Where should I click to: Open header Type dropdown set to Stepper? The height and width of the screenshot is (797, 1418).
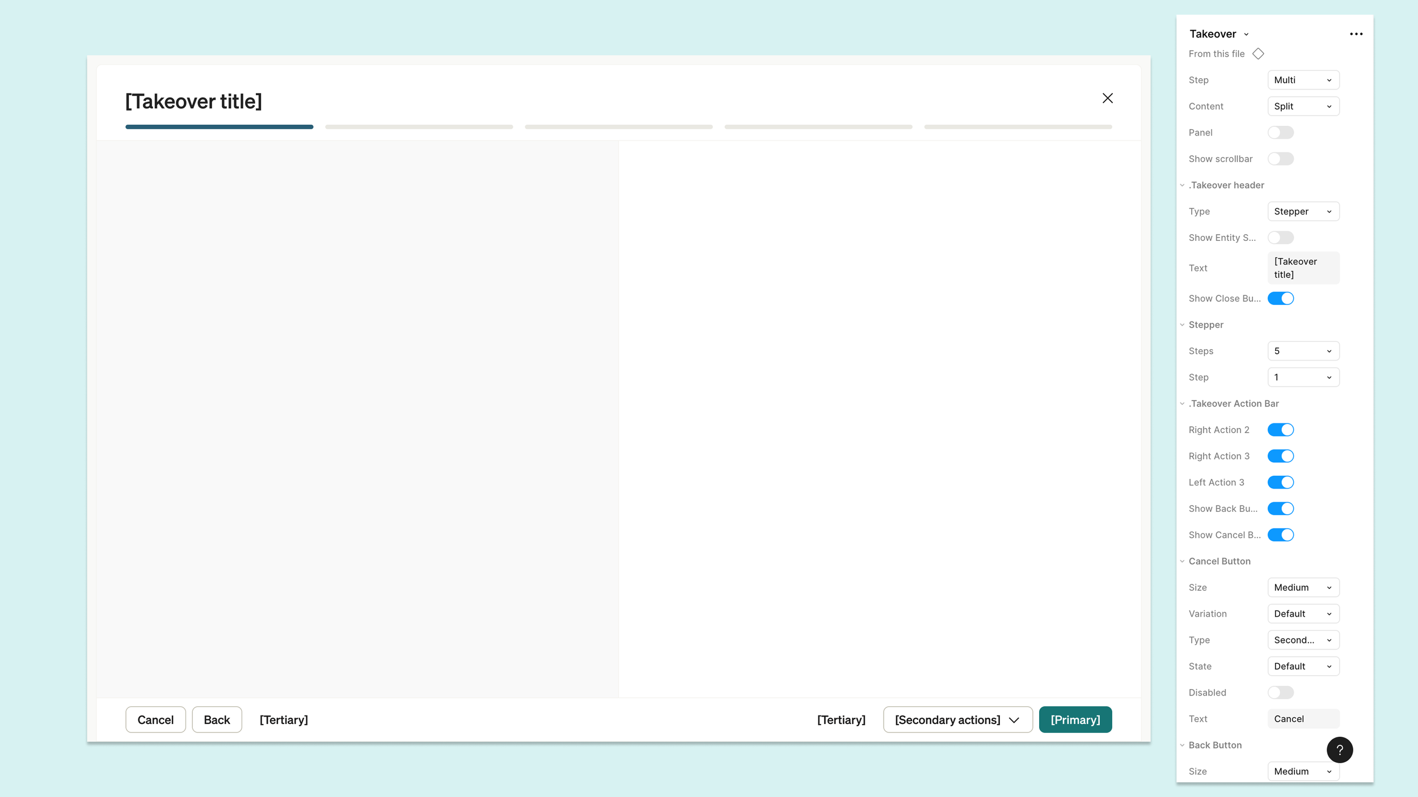click(x=1303, y=211)
